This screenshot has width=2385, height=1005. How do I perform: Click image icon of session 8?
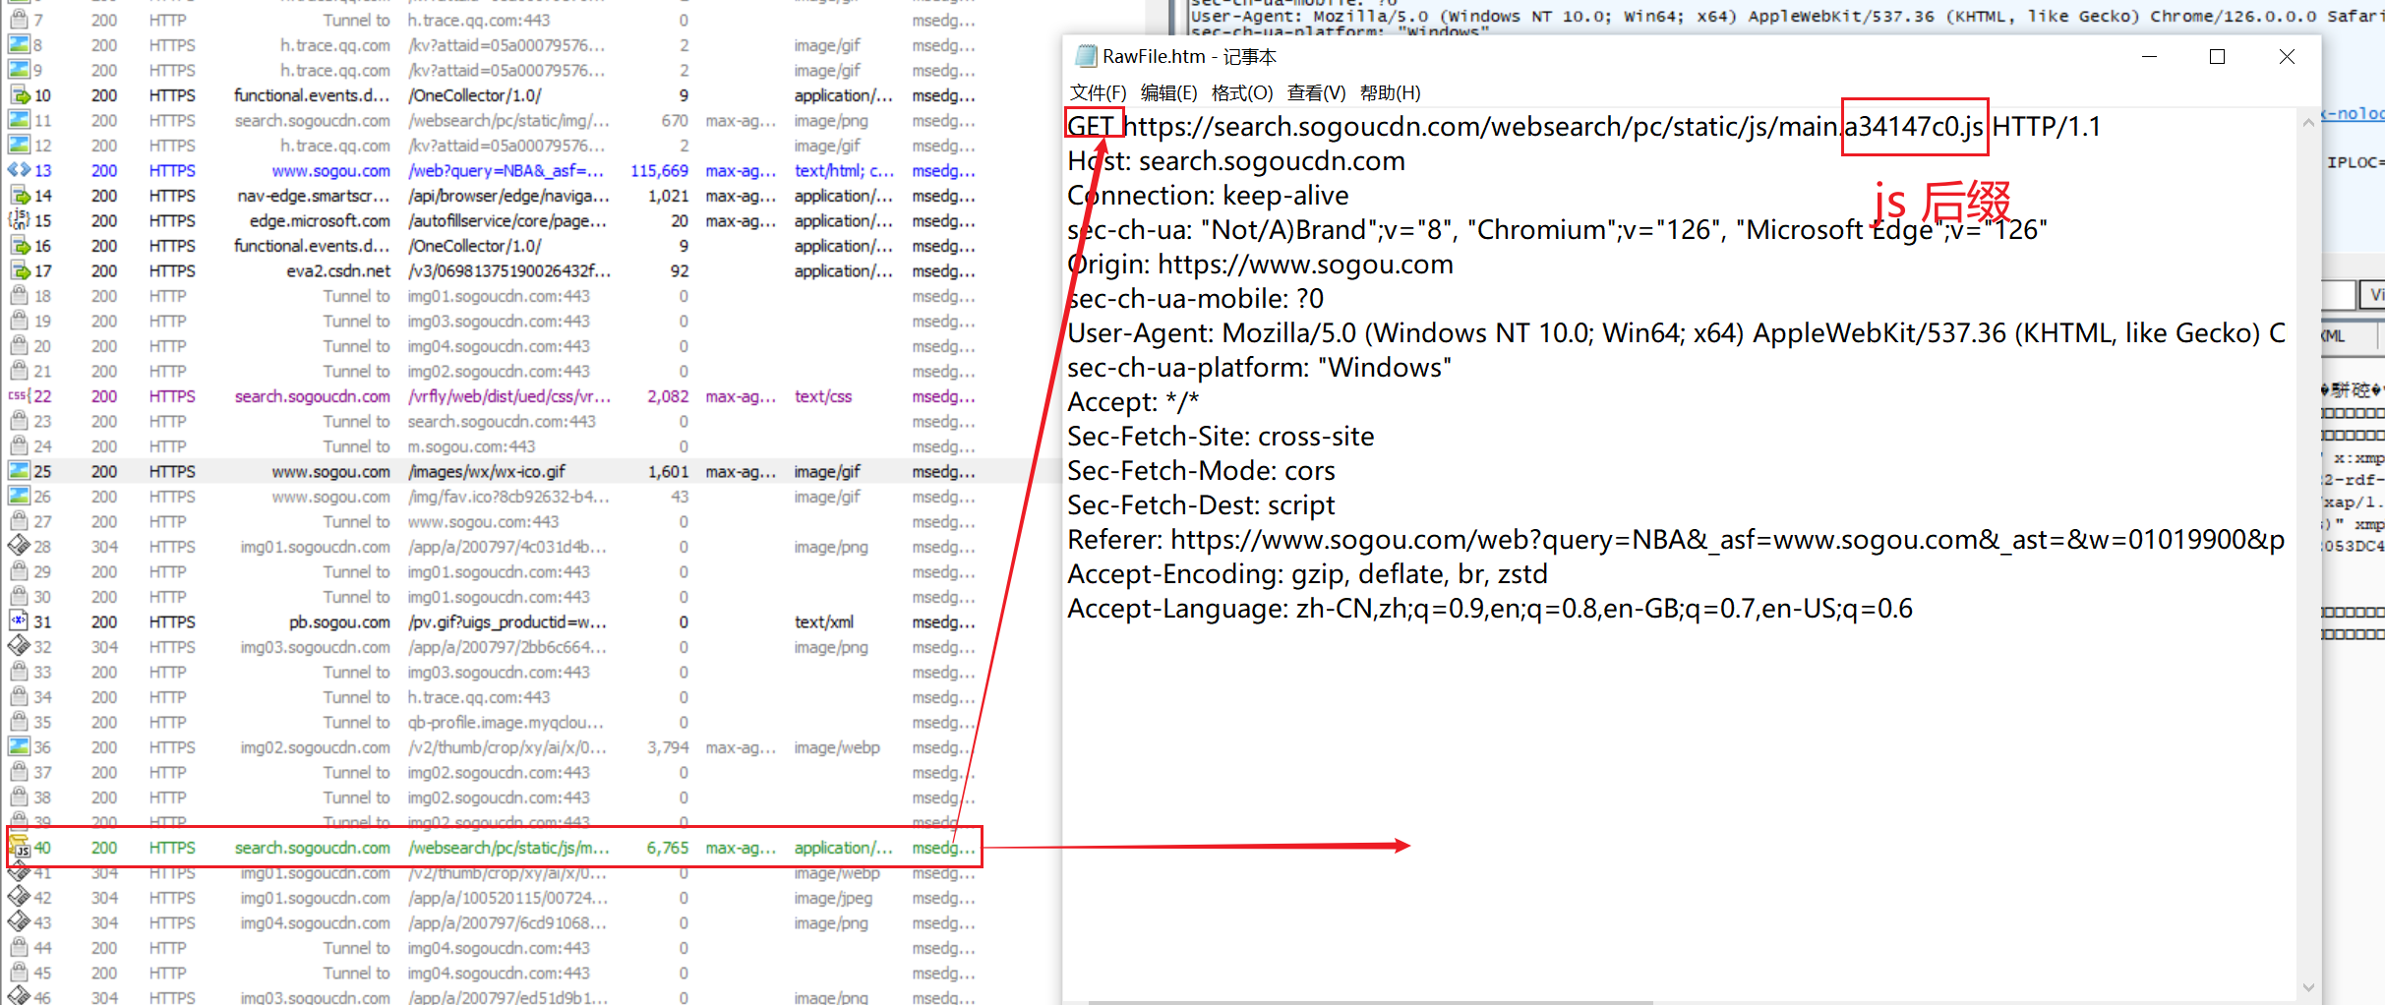click(x=19, y=45)
